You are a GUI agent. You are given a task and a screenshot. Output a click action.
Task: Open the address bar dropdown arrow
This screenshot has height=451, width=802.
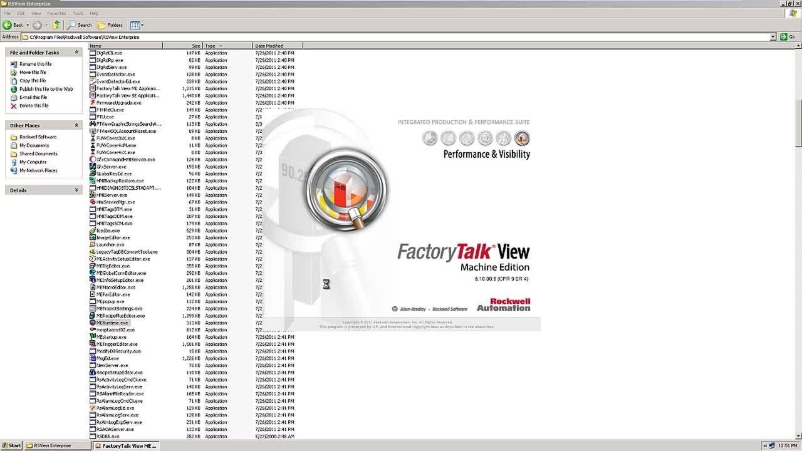point(773,37)
